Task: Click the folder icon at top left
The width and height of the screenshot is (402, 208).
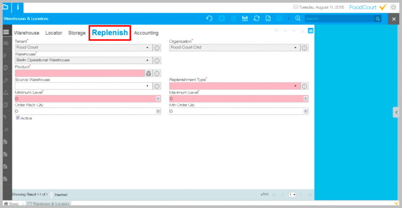Action: pos(5,7)
